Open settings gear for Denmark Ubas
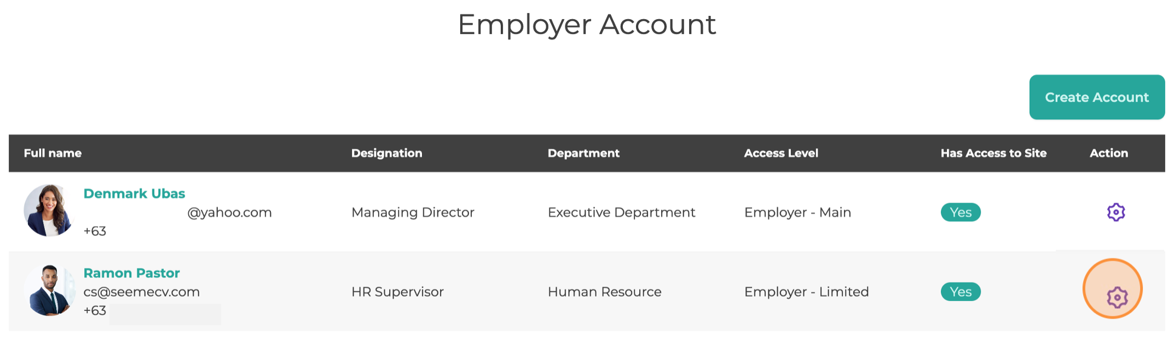Image resolution: width=1174 pixels, height=346 pixels. click(1115, 212)
